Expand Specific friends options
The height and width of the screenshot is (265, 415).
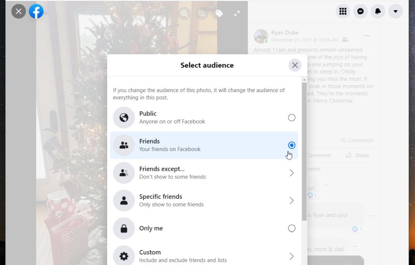pos(292,201)
